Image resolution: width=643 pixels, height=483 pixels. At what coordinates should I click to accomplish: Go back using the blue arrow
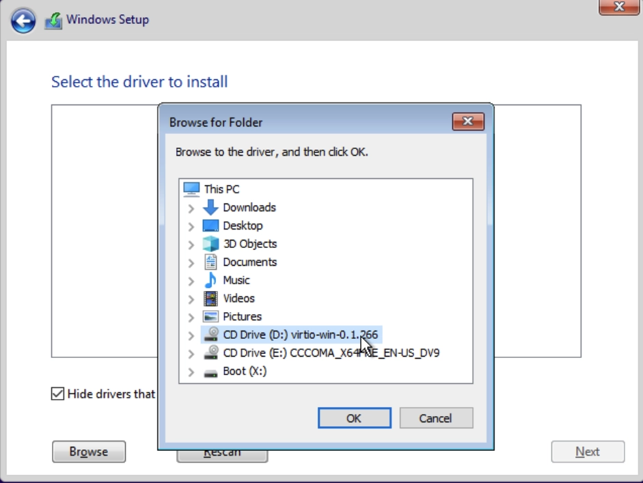click(23, 20)
